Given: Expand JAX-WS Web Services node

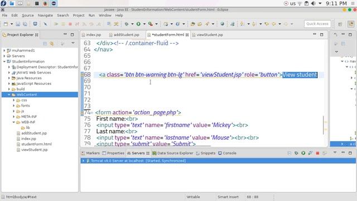Looking at the screenshot, I should [9, 73].
